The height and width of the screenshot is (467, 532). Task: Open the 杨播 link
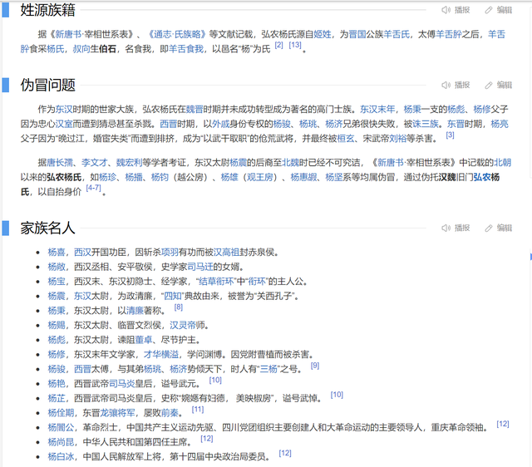pos(134,177)
